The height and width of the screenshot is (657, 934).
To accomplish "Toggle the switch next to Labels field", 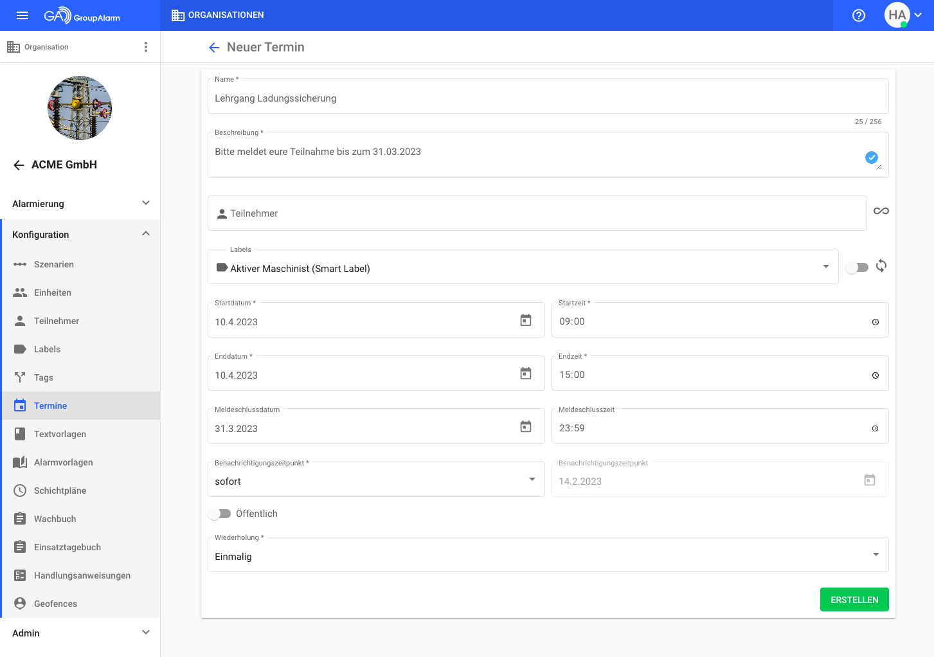I will [x=857, y=267].
